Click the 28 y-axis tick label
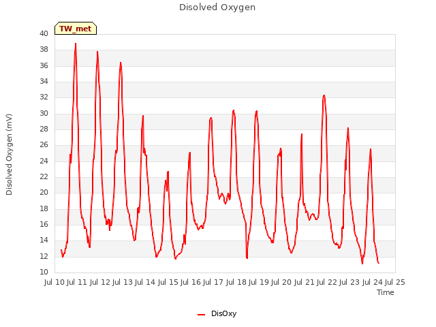Image resolution: width=436 pixels, height=327 pixels. pos(44,129)
